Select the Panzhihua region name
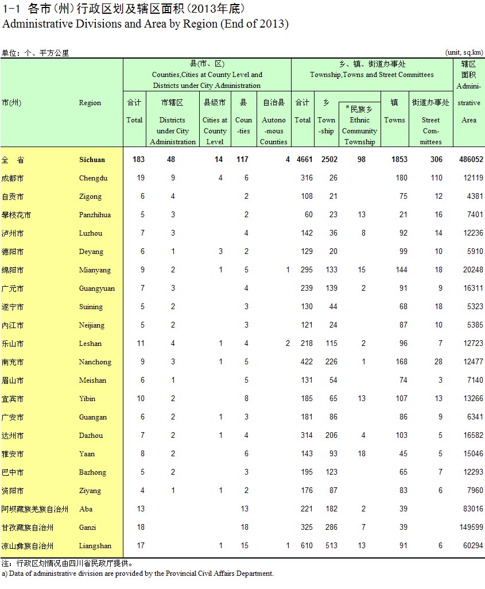The height and width of the screenshot is (589, 485). [x=95, y=215]
